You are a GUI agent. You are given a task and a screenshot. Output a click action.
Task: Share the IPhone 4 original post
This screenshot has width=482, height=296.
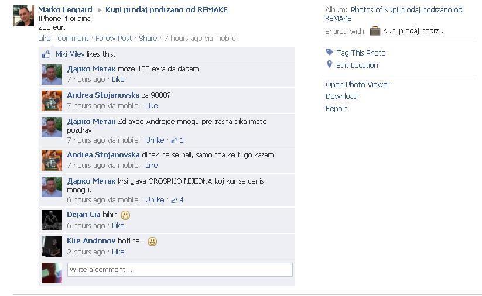coord(148,39)
